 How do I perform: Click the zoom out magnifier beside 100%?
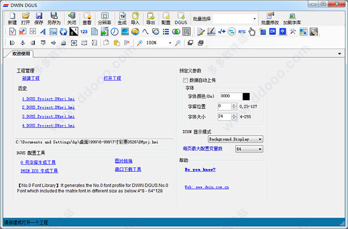[x=178, y=42]
